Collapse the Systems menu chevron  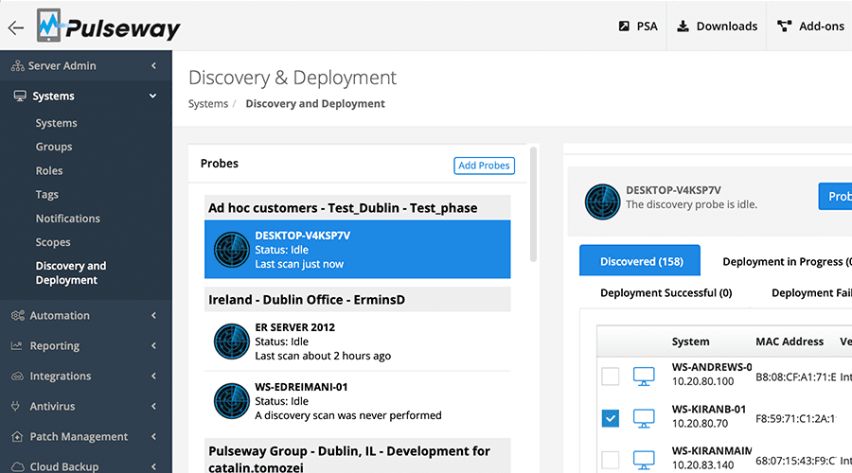(152, 96)
